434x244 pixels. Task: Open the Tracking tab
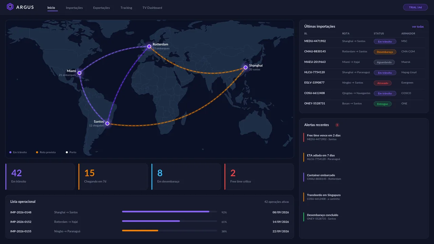pyautogui.click(x=126, y=8)
